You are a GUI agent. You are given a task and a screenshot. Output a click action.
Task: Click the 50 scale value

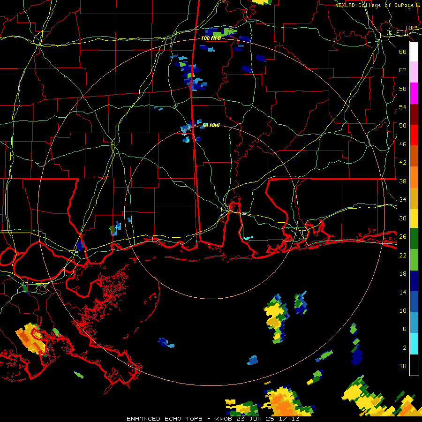click(x=403, y=125)
